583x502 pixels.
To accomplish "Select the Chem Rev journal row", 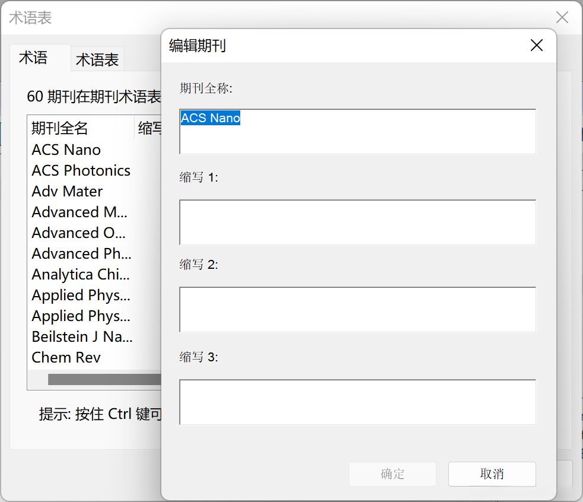I will [x=66, y=357].
